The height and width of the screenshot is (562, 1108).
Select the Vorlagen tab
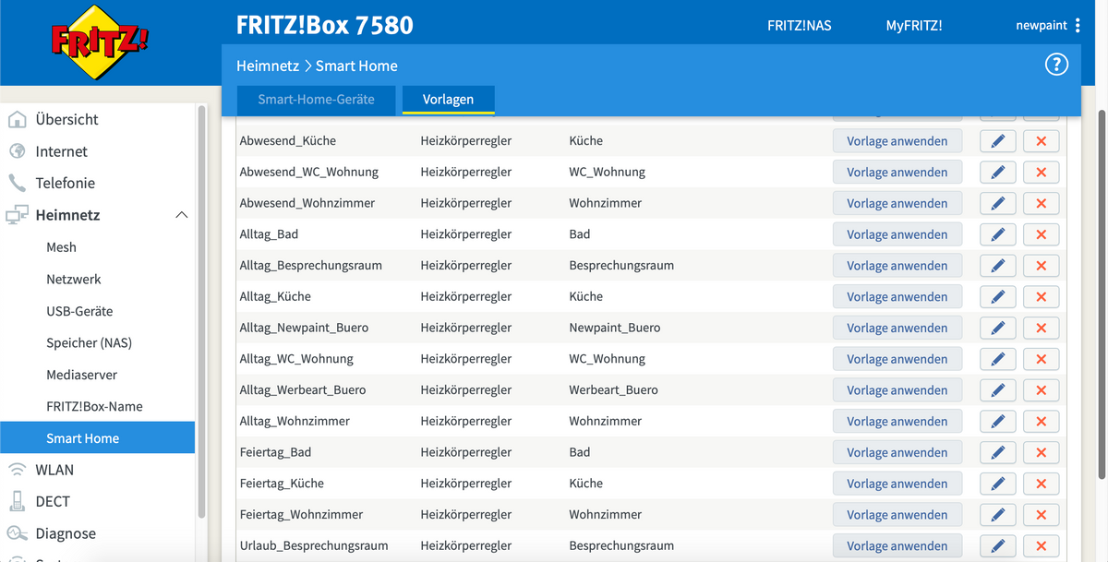point(449,100)
